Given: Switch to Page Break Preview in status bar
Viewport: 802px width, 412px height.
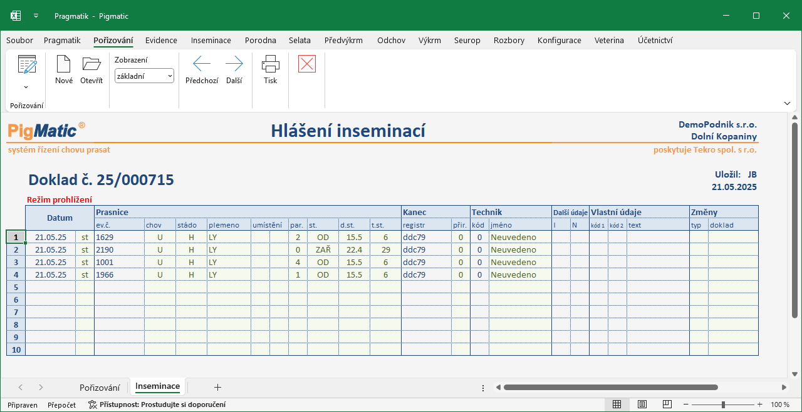Looking at the screenshot, I should tap(667, 404).
